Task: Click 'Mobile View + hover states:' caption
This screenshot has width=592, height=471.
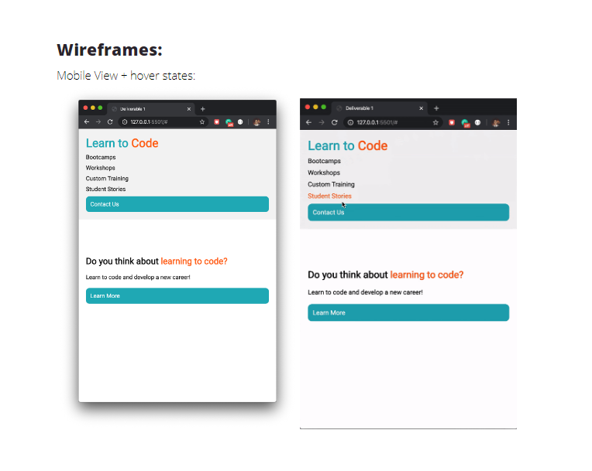Action: click(126, 75)
